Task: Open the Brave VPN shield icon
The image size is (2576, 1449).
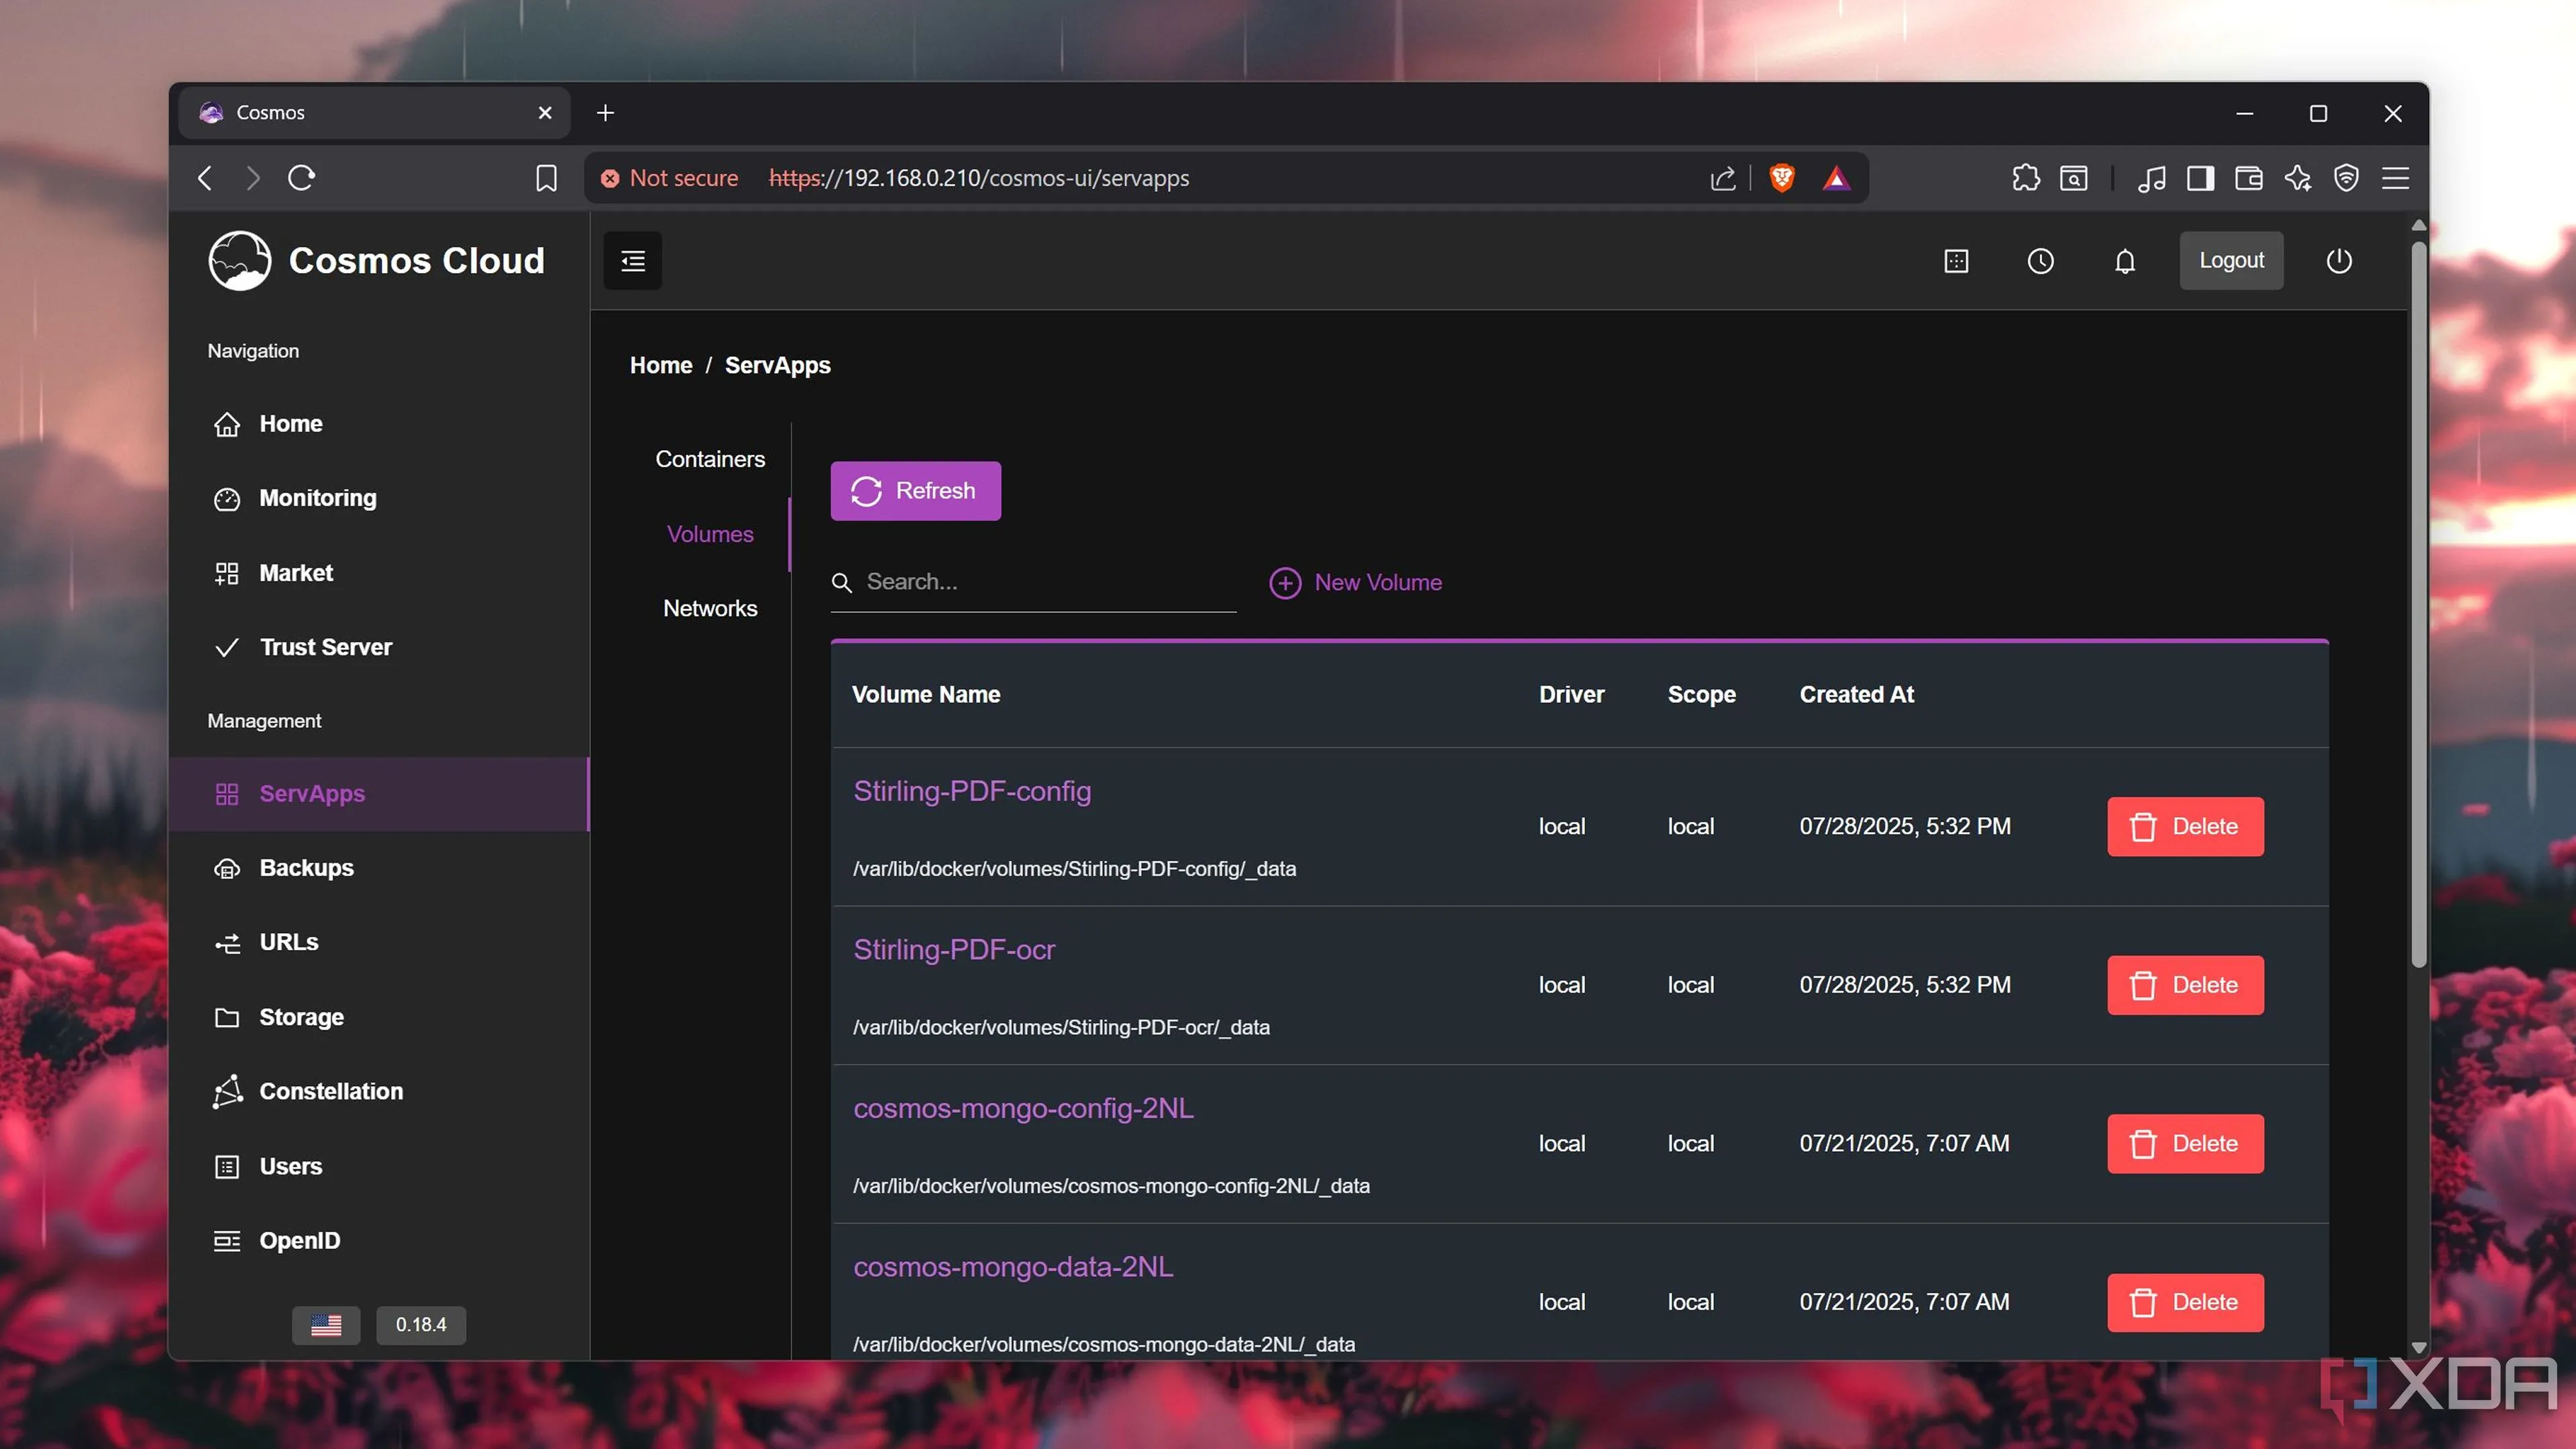Action: click(2346, 178)
